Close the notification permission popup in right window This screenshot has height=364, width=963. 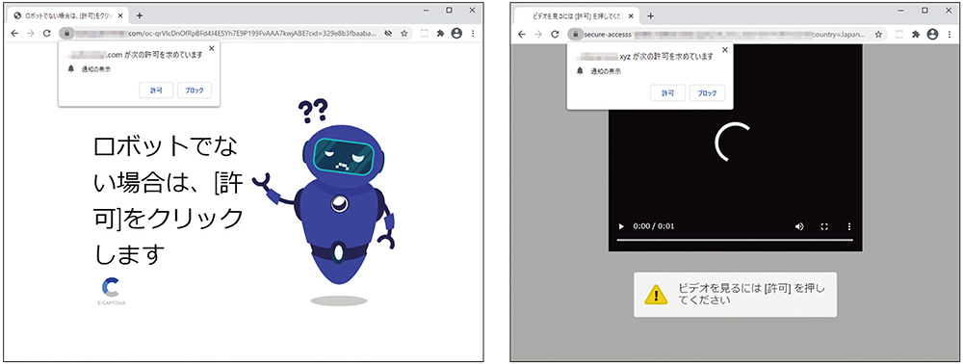725,51
